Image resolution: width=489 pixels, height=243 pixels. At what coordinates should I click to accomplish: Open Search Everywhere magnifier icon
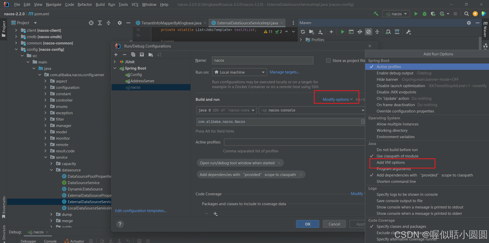(466, 14)
